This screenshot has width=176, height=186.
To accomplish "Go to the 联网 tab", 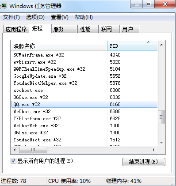I will pyautogui.click(x=109, y=29).
